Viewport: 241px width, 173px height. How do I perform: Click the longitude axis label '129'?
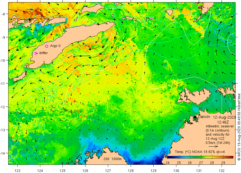(153, 171)
